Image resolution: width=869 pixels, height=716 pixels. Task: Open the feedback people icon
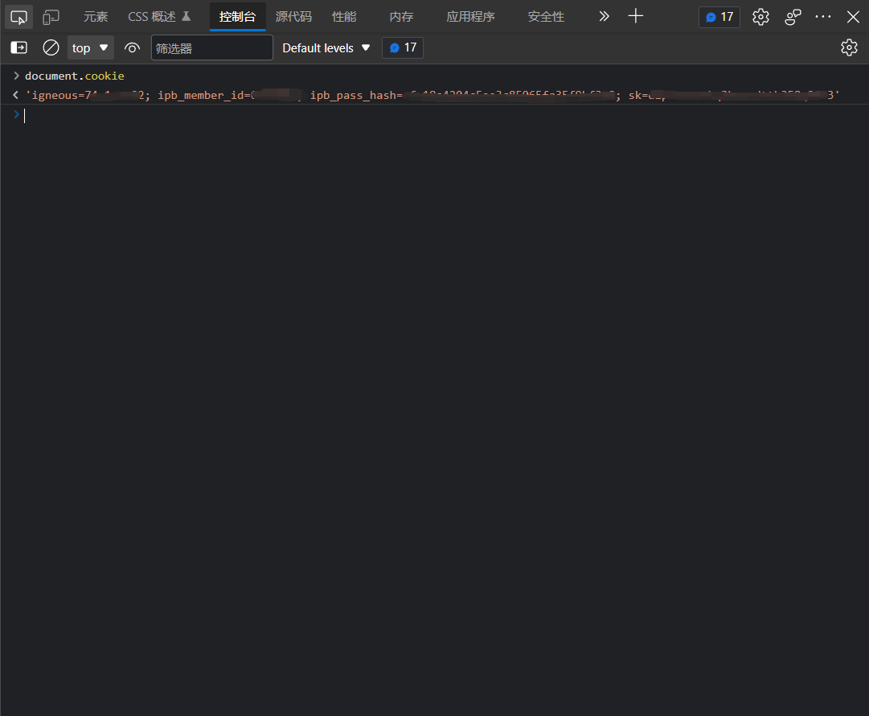[x=793, y=17]
